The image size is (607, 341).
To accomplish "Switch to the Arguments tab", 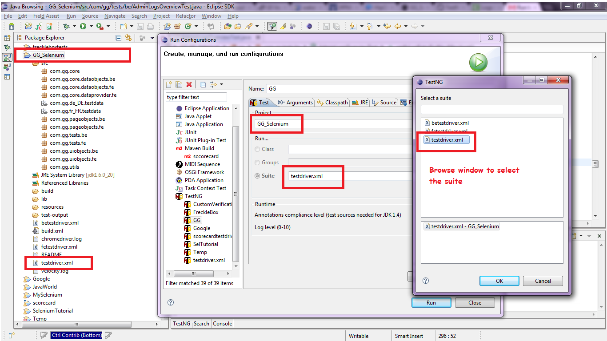I will (295, 103).
